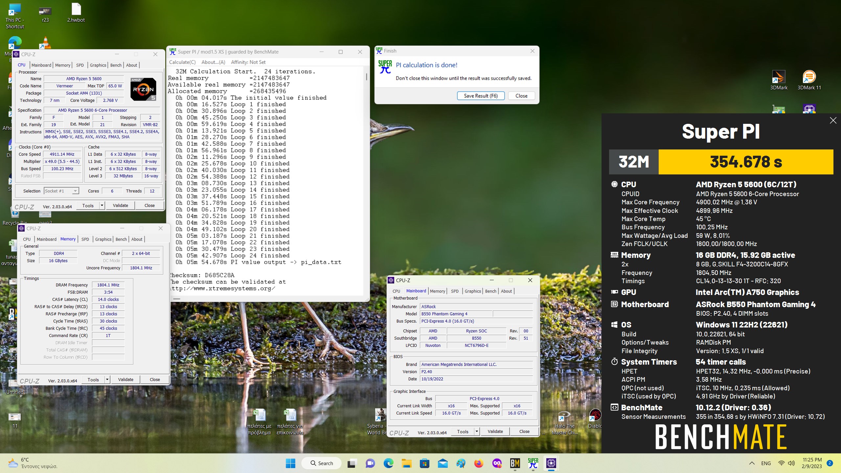
Task: Open the πελάτες για επικοινωνία spreadsheet icon
Action: click(290, 422)
